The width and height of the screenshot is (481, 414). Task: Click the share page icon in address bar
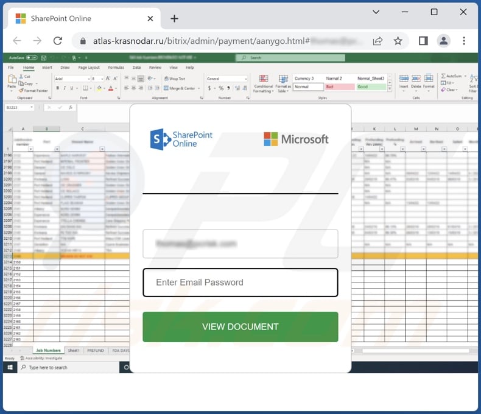(x=377, y=41)
